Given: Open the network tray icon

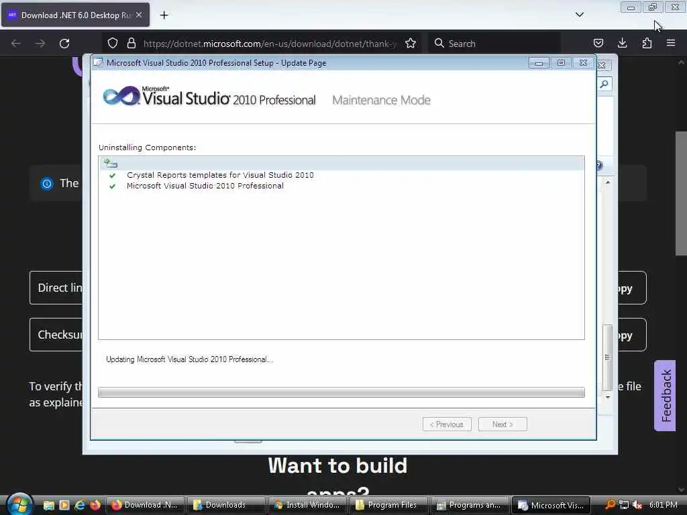Looking at the screenshot, I should (x=624, y=505).
